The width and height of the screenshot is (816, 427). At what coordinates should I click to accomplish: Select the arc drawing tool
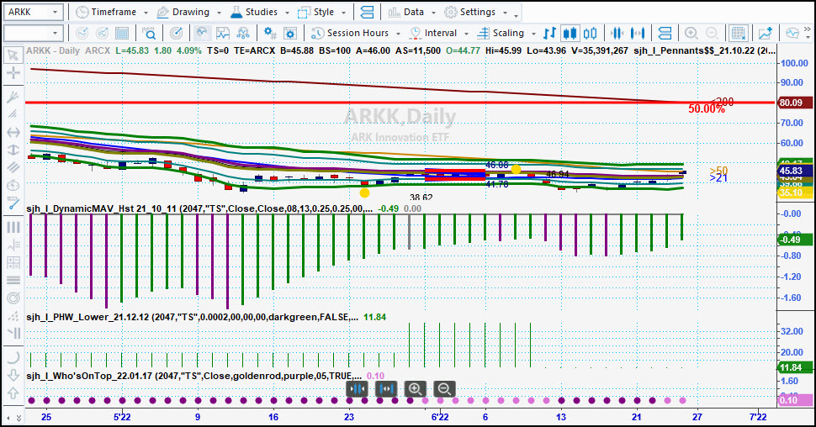tap(13, 357)
